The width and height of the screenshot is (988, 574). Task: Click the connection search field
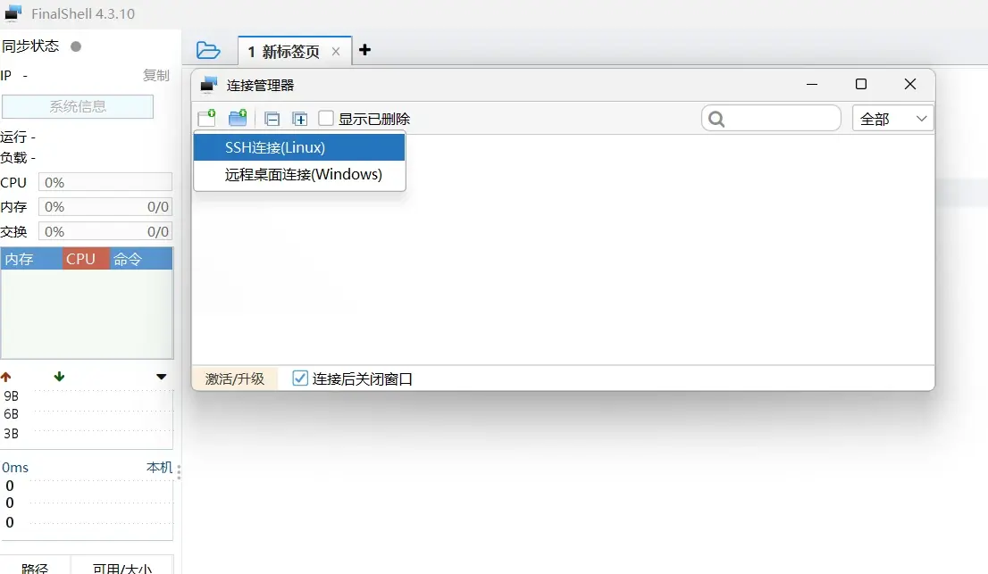coord(771,119)
